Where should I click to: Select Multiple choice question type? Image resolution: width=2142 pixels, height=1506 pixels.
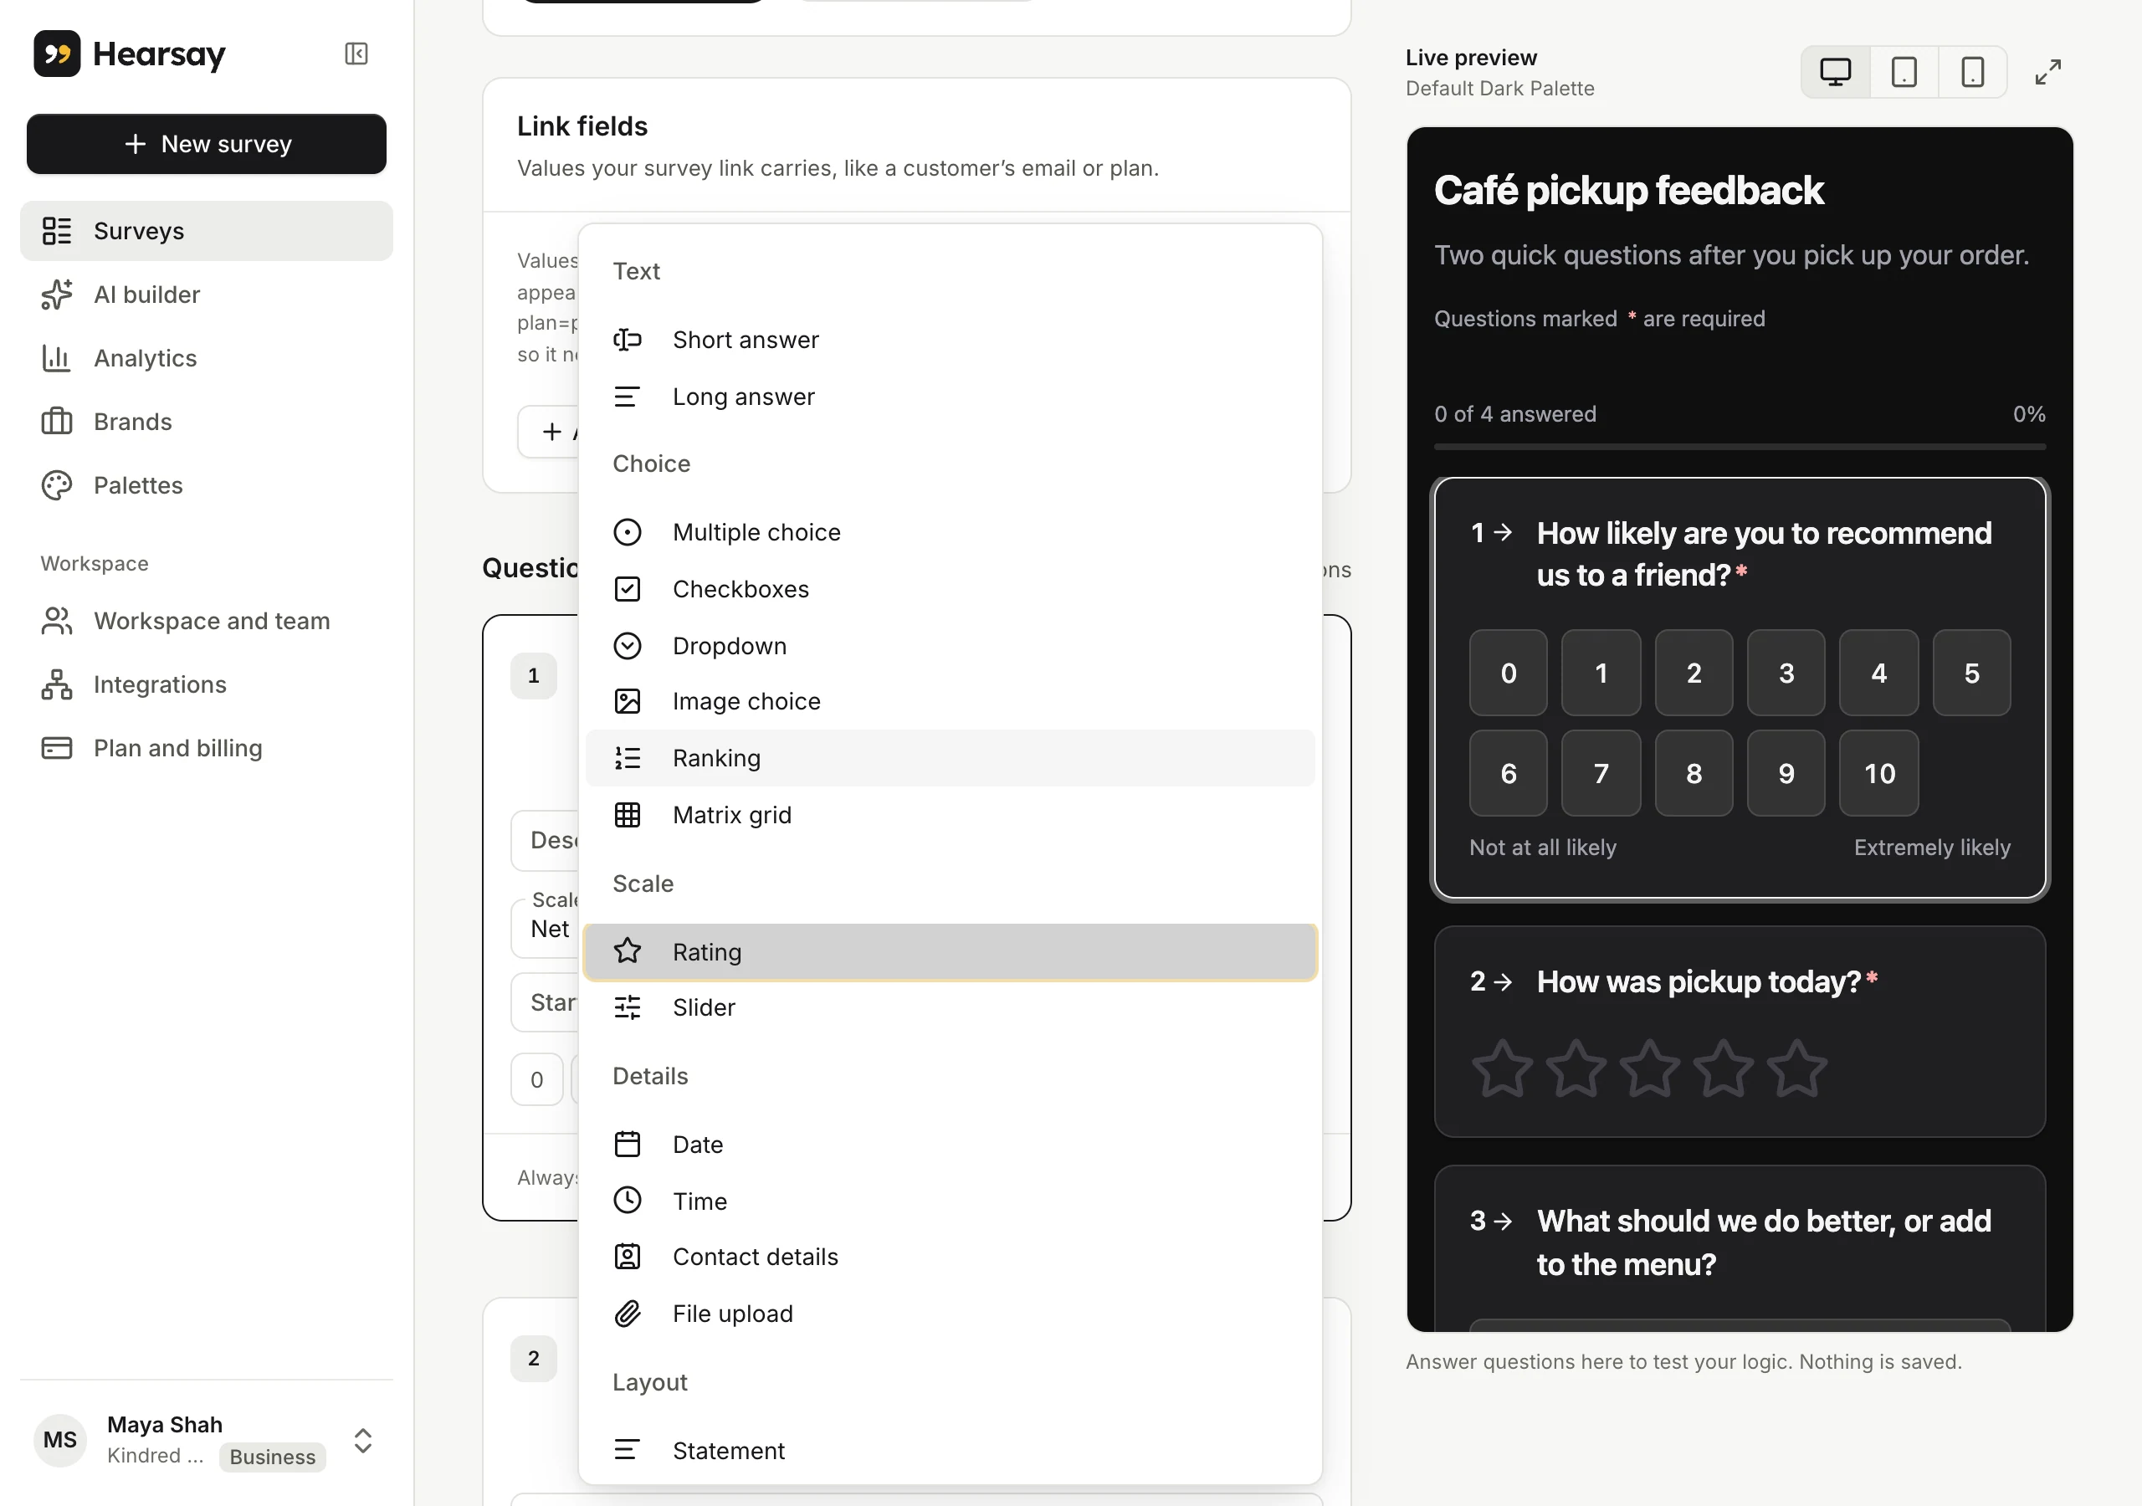click(950, 532)
